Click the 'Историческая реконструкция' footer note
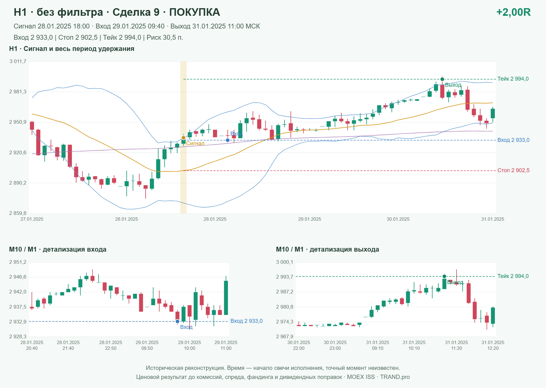 pyautogui.click(x=273, y=368)
